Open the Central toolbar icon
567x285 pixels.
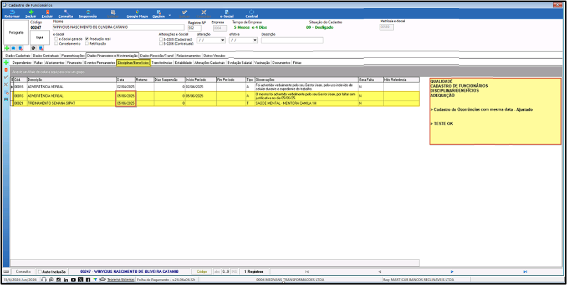pyautogui.click(x=252, y=12)
